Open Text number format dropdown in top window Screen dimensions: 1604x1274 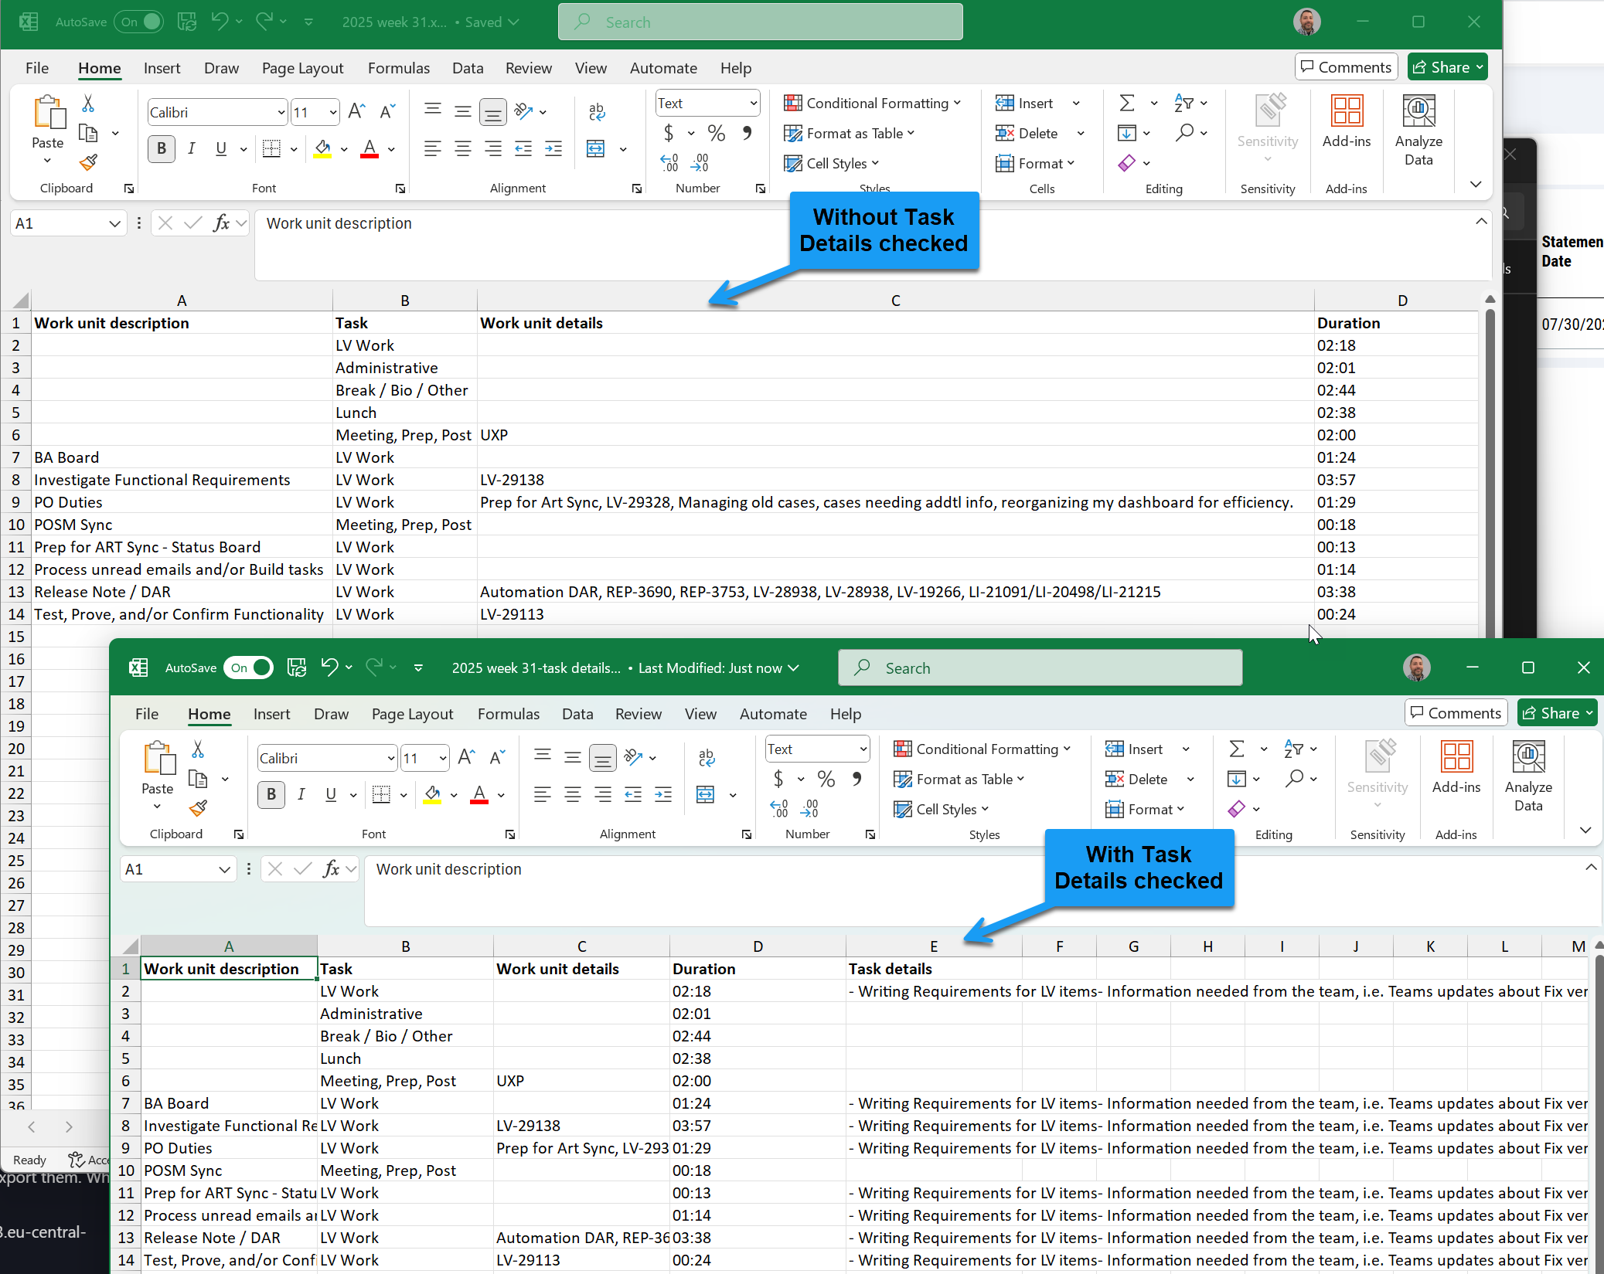click(x=753, y=104)
